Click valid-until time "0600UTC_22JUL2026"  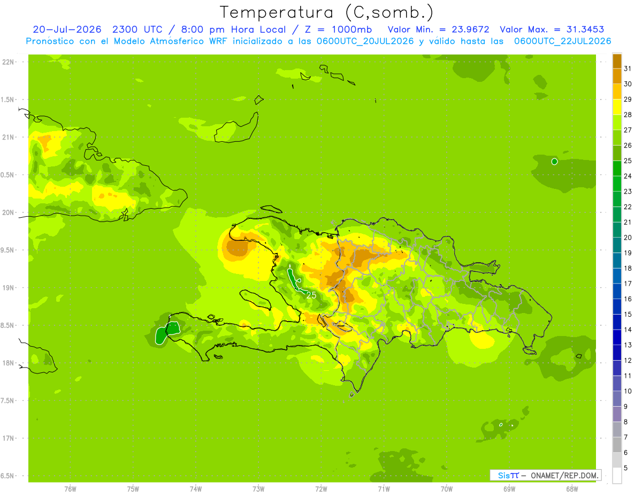(x=562, y=41)
